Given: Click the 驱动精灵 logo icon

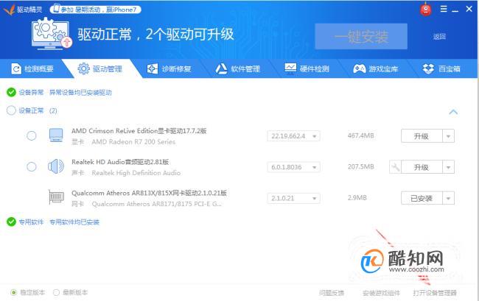Looking at the screenshot, I should (9, 10).
